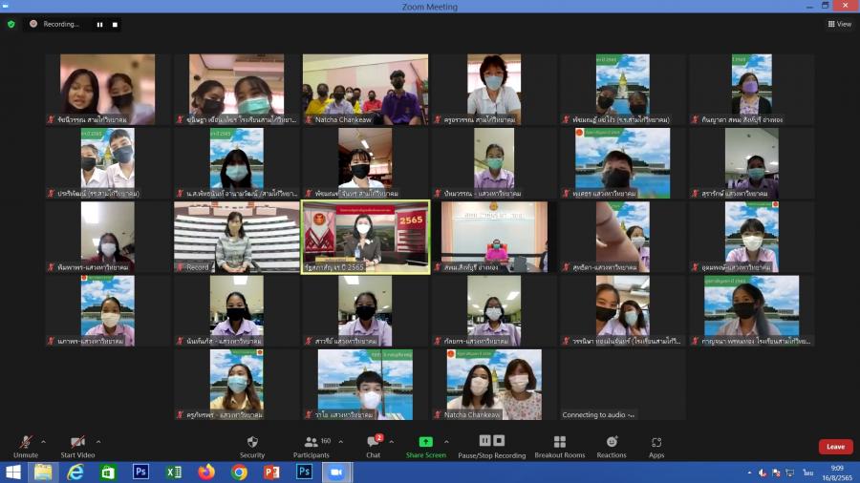Unmute the microphone in Zoom toolbar

point(26,444)
